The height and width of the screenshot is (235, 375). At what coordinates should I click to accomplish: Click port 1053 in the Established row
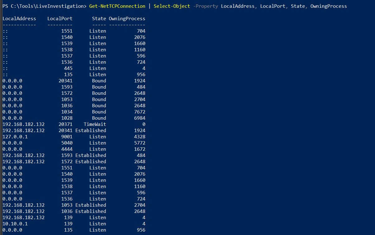67,205
